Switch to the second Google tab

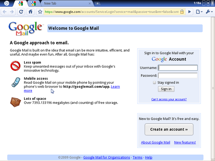click(34, 4)
